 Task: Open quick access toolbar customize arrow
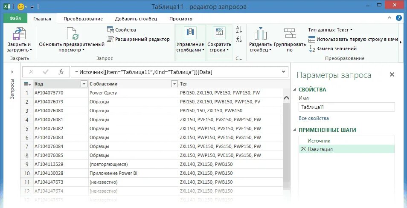click(32, 7)
